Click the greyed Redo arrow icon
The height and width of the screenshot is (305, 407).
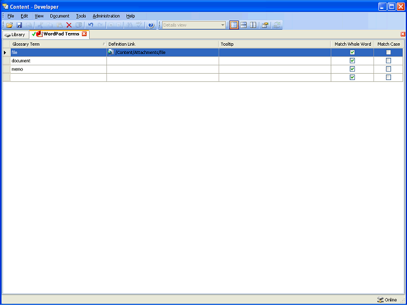(x=100, y=25)
